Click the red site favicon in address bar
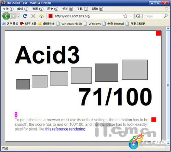Image resolution: width=171 pixels, height=152 pixels. point(50,16)
